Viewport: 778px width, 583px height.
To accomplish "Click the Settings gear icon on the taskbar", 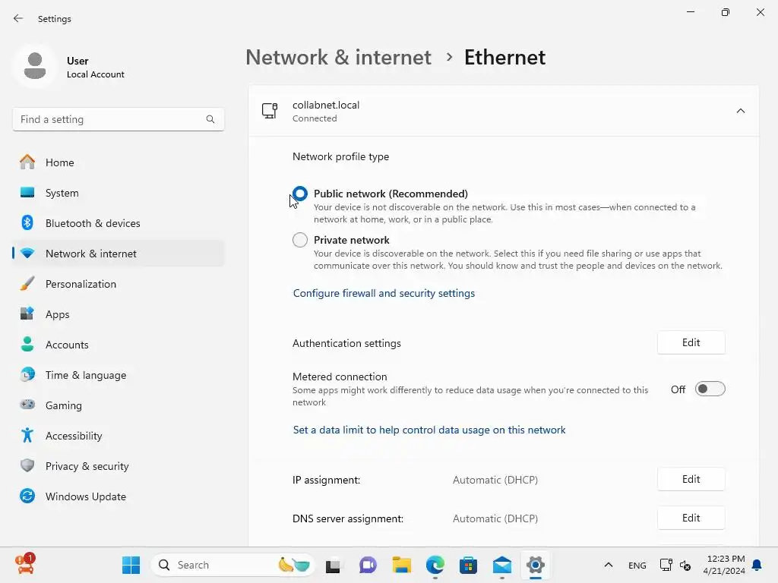I will click(536, 565).
